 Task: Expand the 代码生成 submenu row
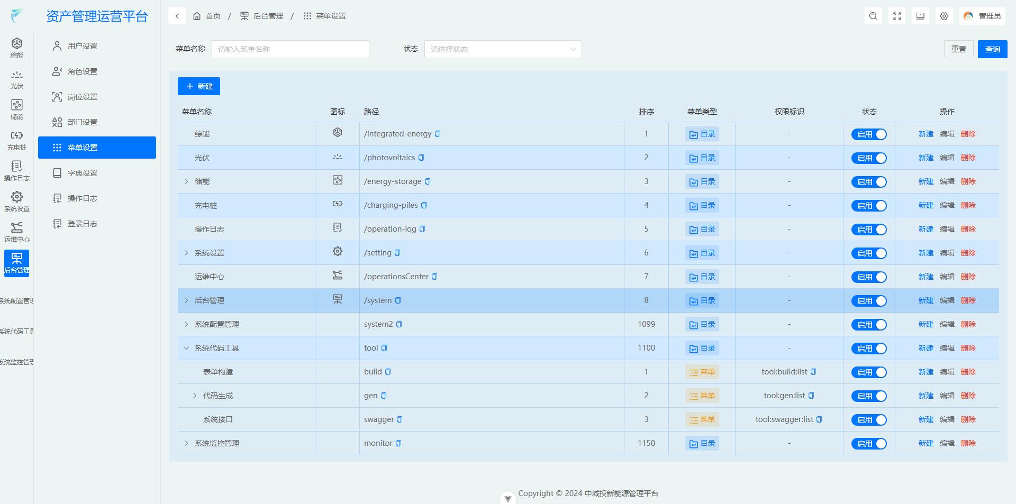pos(195,396)
